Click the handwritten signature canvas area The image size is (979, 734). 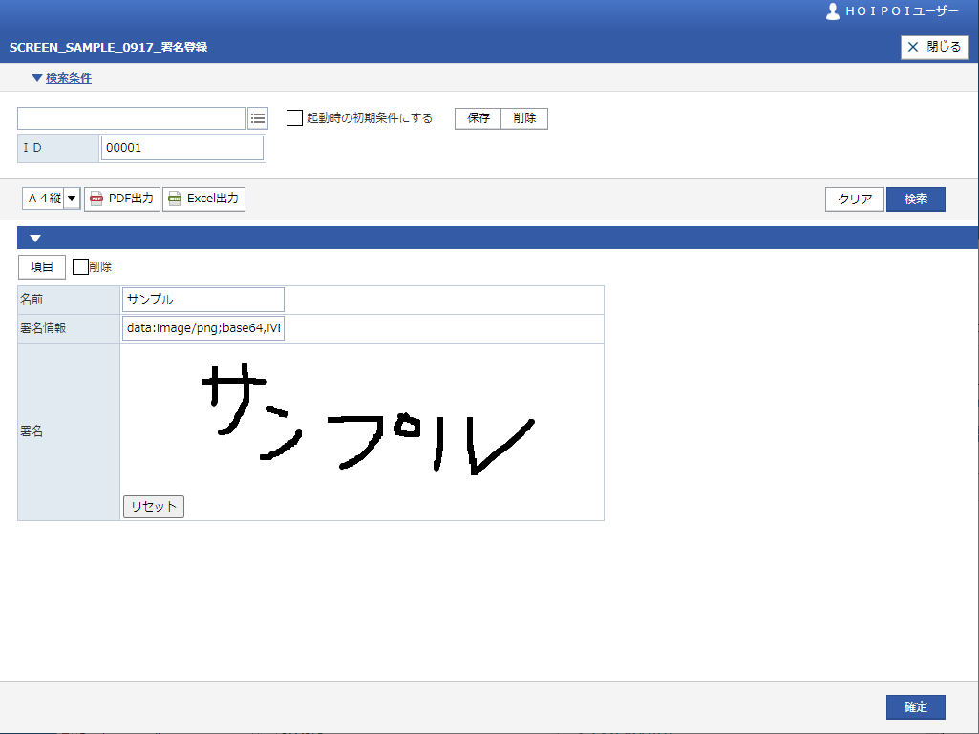(x=363, y=420)
